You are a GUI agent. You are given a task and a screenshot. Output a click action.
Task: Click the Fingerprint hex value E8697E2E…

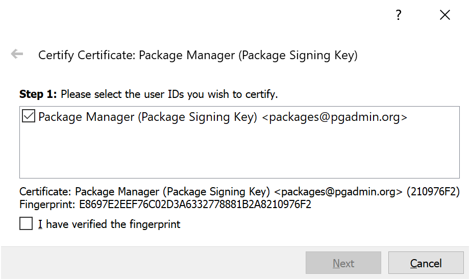[194, 205]
